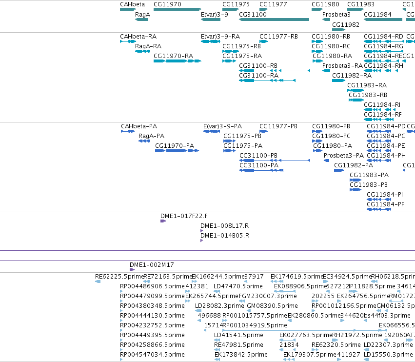This screenshot has width=415, height=362.
Task: Select protein CG11982-PA
Action: click(x=354, y=166)
